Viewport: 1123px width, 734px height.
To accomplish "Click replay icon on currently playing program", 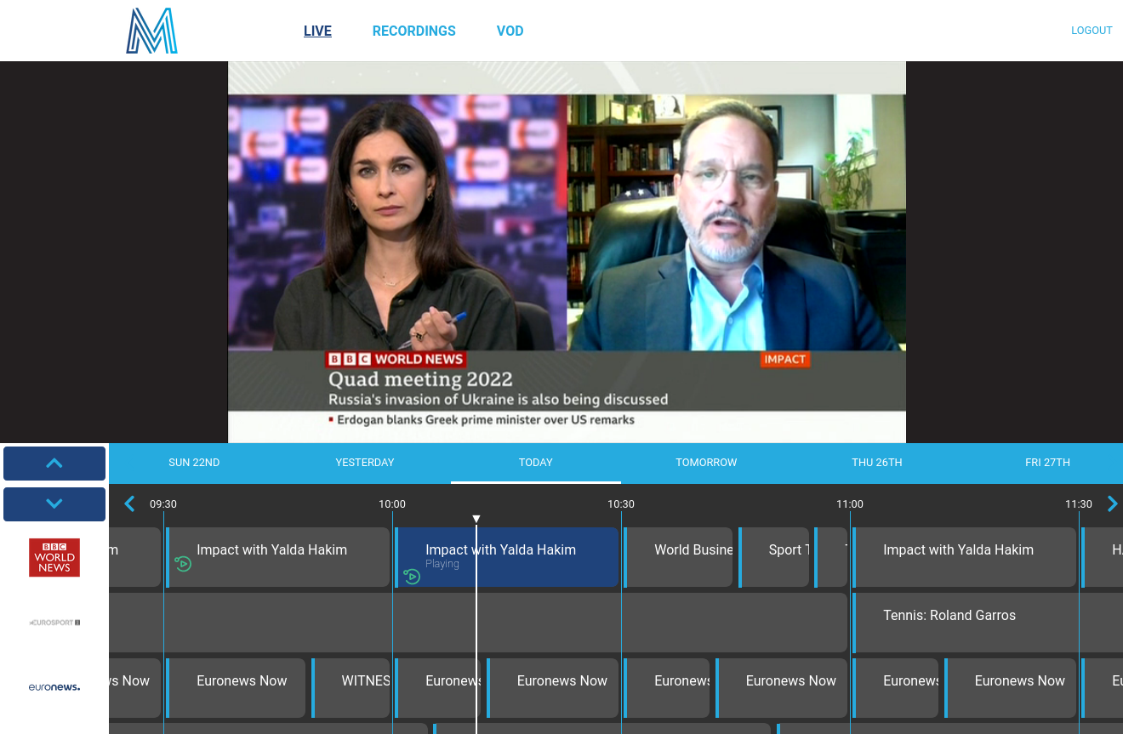I will click(412, 577).
